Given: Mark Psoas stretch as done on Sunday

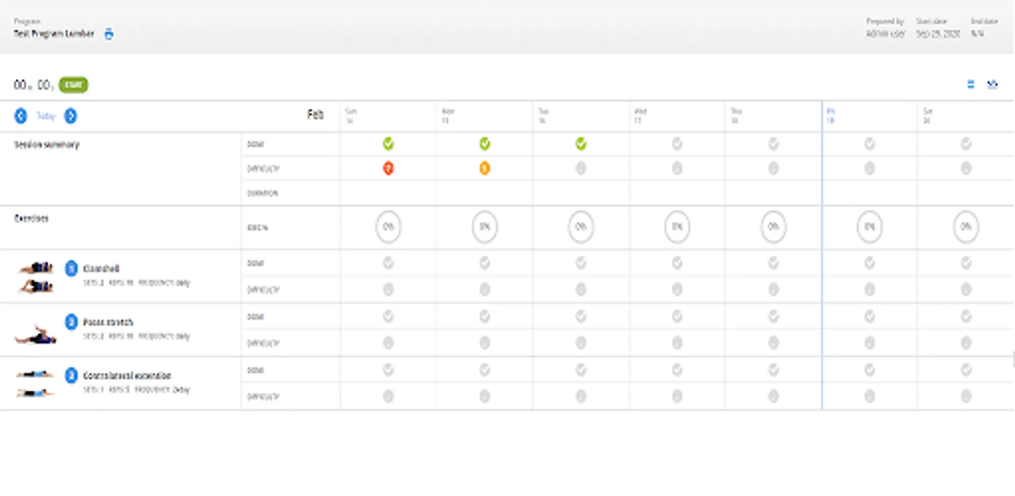Looking at the screenshot, I should [388, 316].
